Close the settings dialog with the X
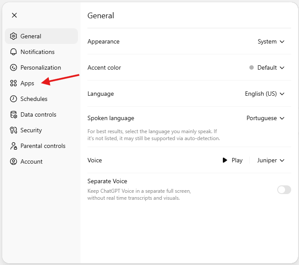Image resolution: width=299 pixels, height=265 pixels. point(14,15)
